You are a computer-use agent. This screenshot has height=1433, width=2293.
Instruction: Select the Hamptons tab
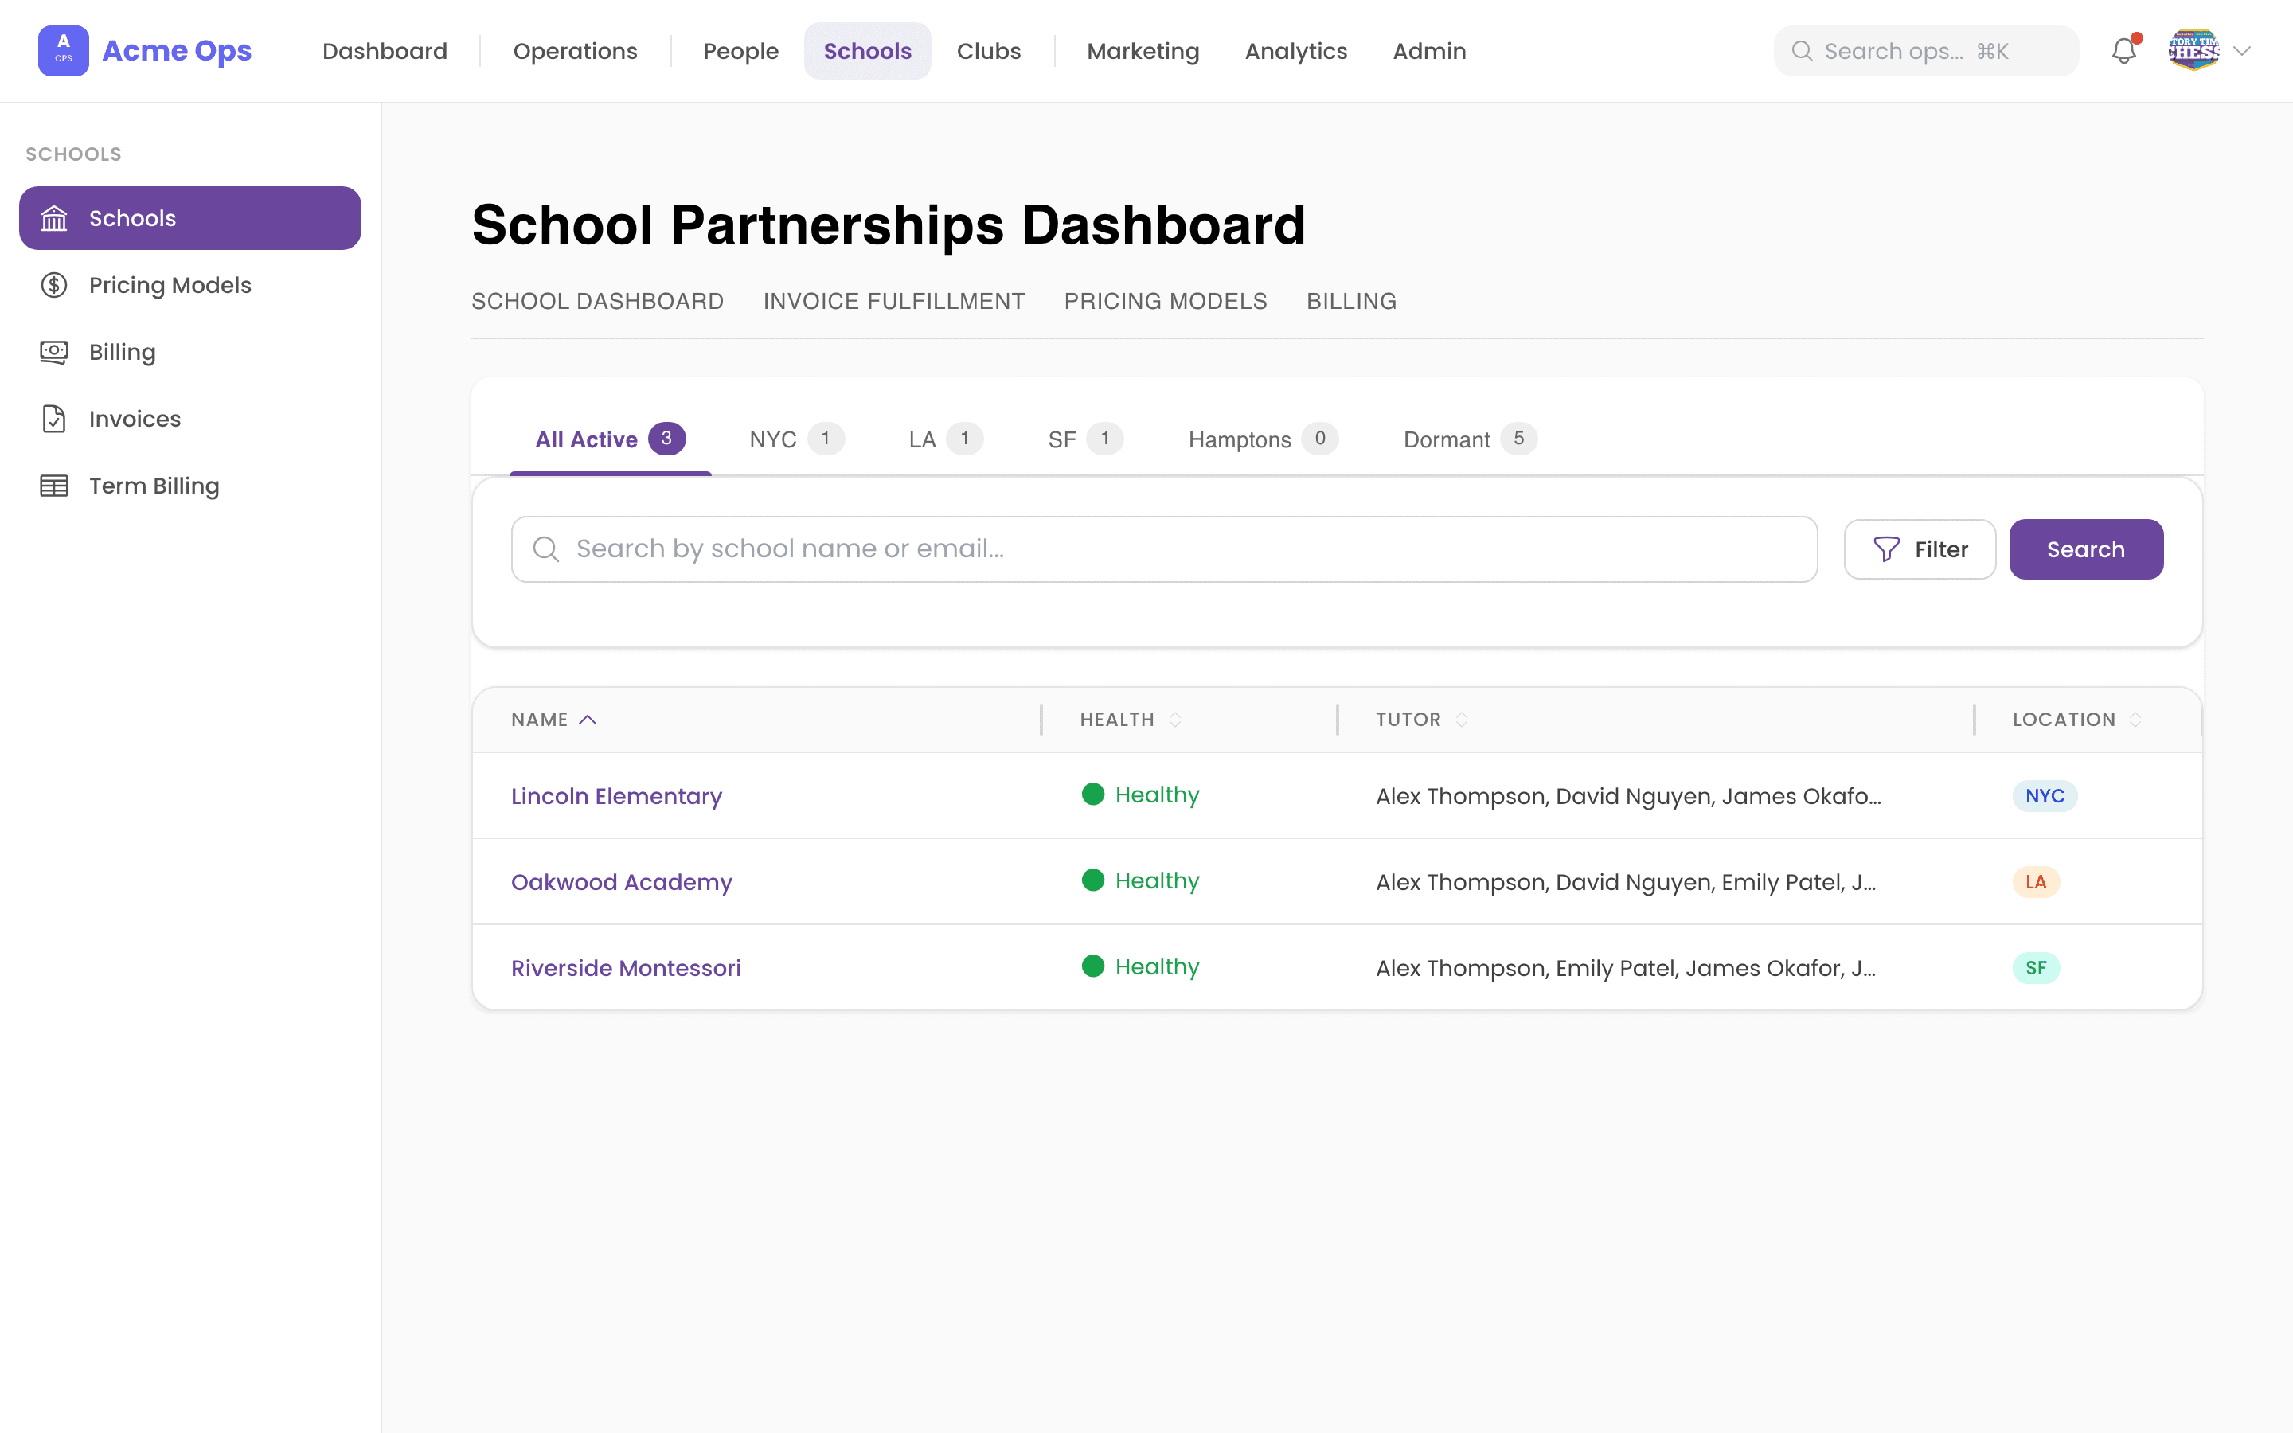pyautogui.click(x=1263, y=439)
